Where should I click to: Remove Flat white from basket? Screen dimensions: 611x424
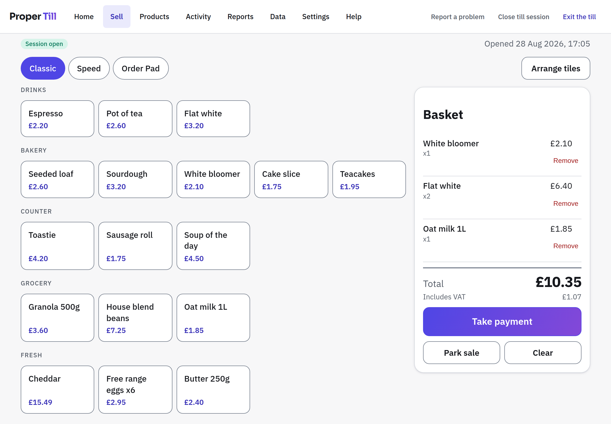565,203
